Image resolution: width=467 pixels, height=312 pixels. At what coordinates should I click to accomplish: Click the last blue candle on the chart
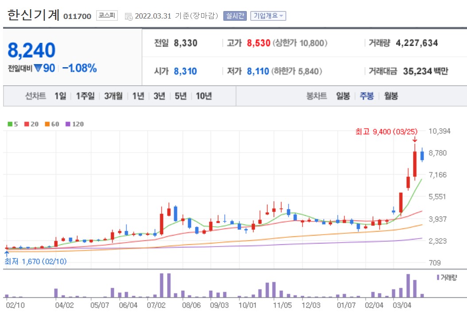pyautogui.click(x=422, y=156)
